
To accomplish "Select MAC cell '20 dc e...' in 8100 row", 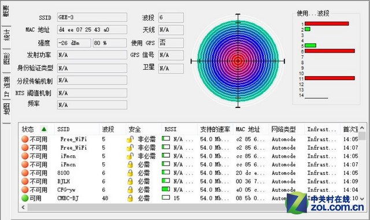I will click(x=250, y=173).
